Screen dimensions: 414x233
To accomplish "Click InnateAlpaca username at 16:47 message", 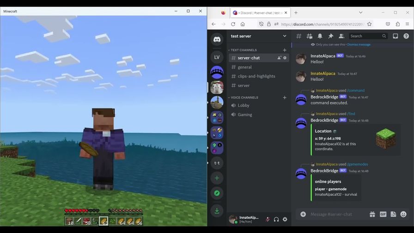I will pos(323,74).
